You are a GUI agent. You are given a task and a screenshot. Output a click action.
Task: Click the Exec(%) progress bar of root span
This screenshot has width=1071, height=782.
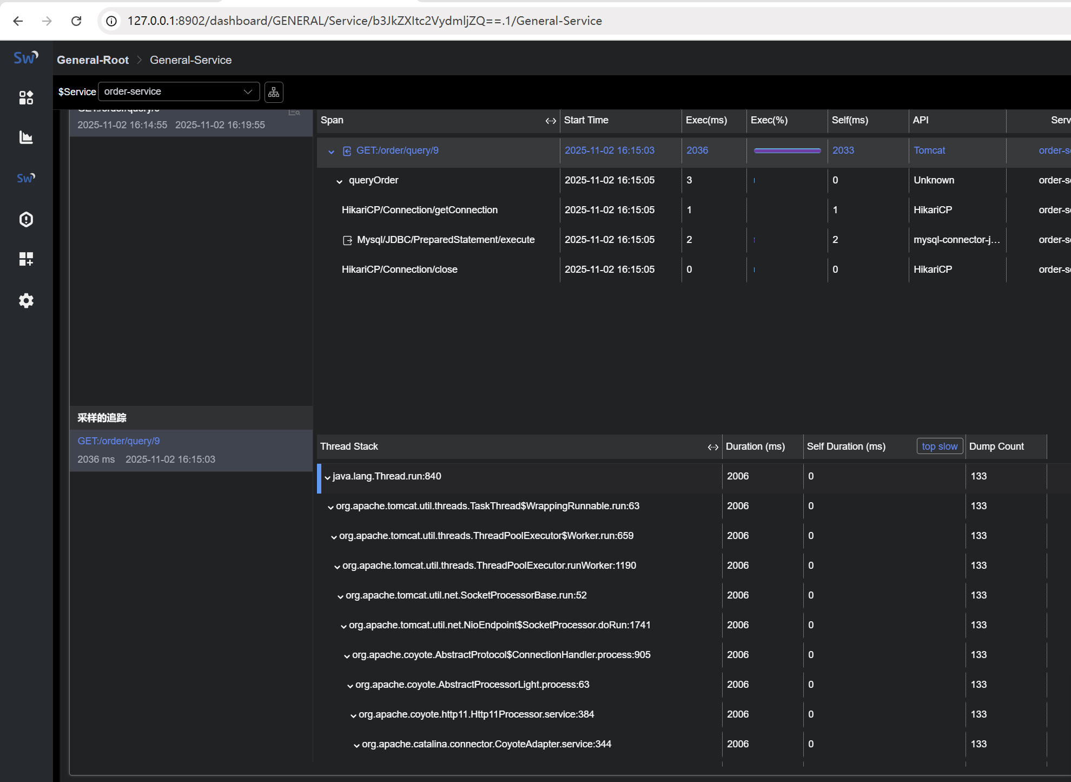coord(787,150)
